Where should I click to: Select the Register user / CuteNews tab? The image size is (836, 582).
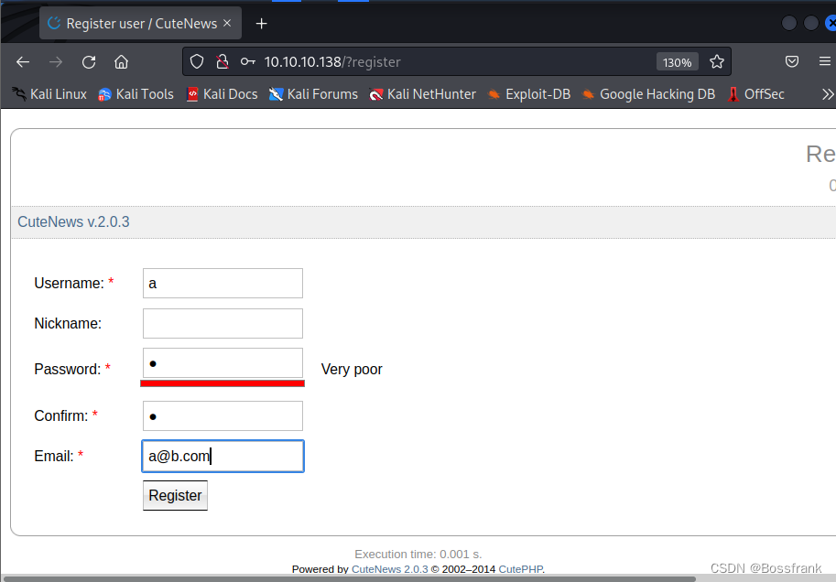(140, 23)
